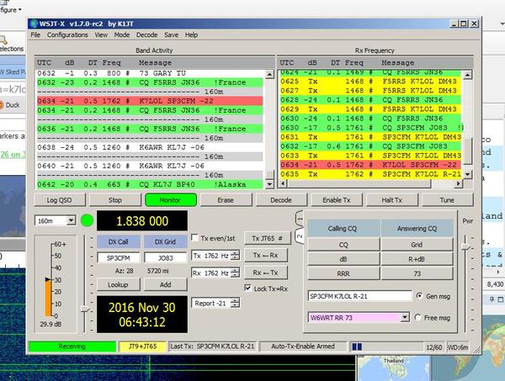The width and height of the screenshot is (505, 381).
Task: Open the Configurations menu
Action: [x=67, y=34]
